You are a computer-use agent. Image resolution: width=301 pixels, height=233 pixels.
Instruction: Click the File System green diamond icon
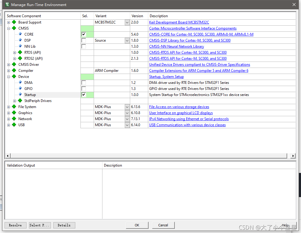[14, 107]
